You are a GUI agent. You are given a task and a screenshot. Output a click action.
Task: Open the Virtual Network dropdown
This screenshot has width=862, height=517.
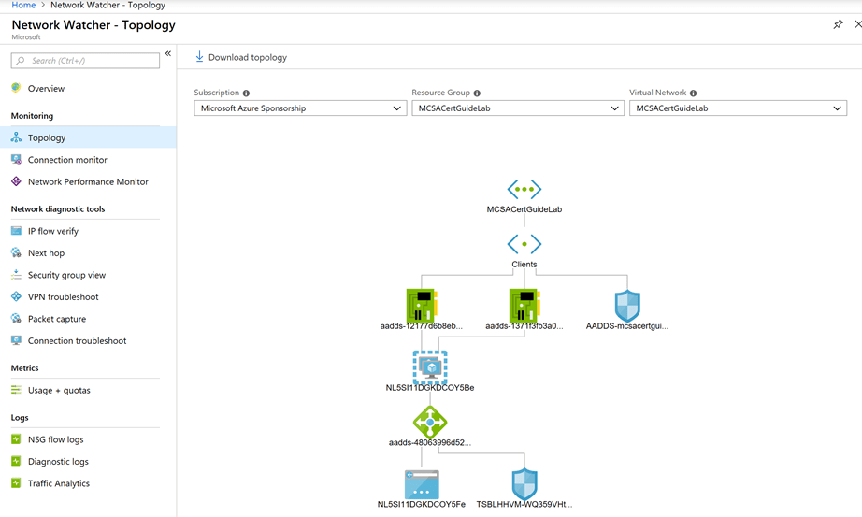(x=737, y=108)
